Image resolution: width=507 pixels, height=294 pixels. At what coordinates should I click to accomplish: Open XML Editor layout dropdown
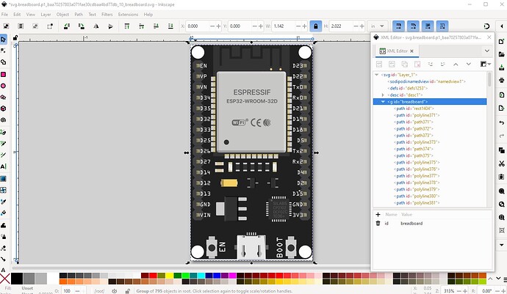(x=486, y=65)
